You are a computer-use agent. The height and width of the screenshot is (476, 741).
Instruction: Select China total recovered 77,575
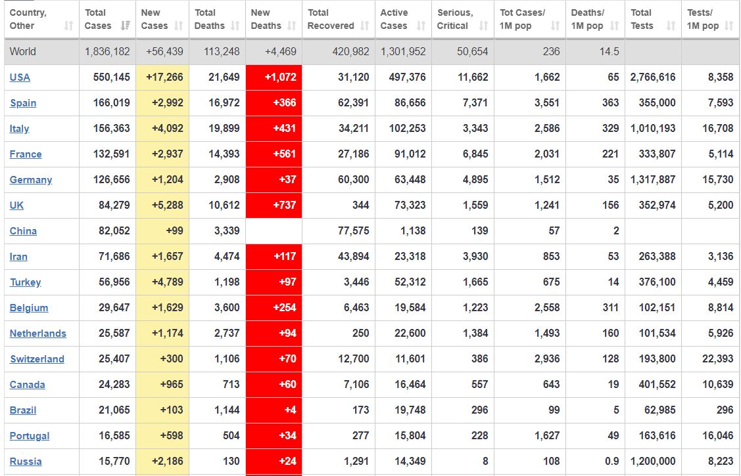(x=354, y=231)
